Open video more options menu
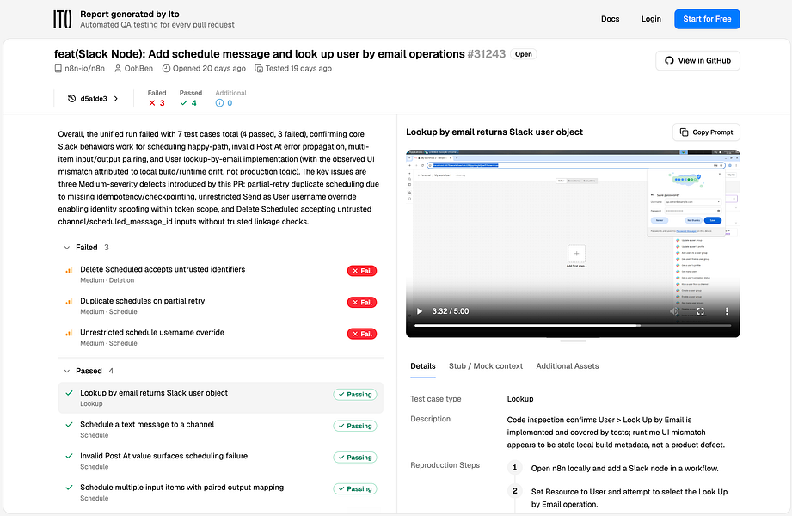Viewport: 792px width, 516px height. coord(727,311)
